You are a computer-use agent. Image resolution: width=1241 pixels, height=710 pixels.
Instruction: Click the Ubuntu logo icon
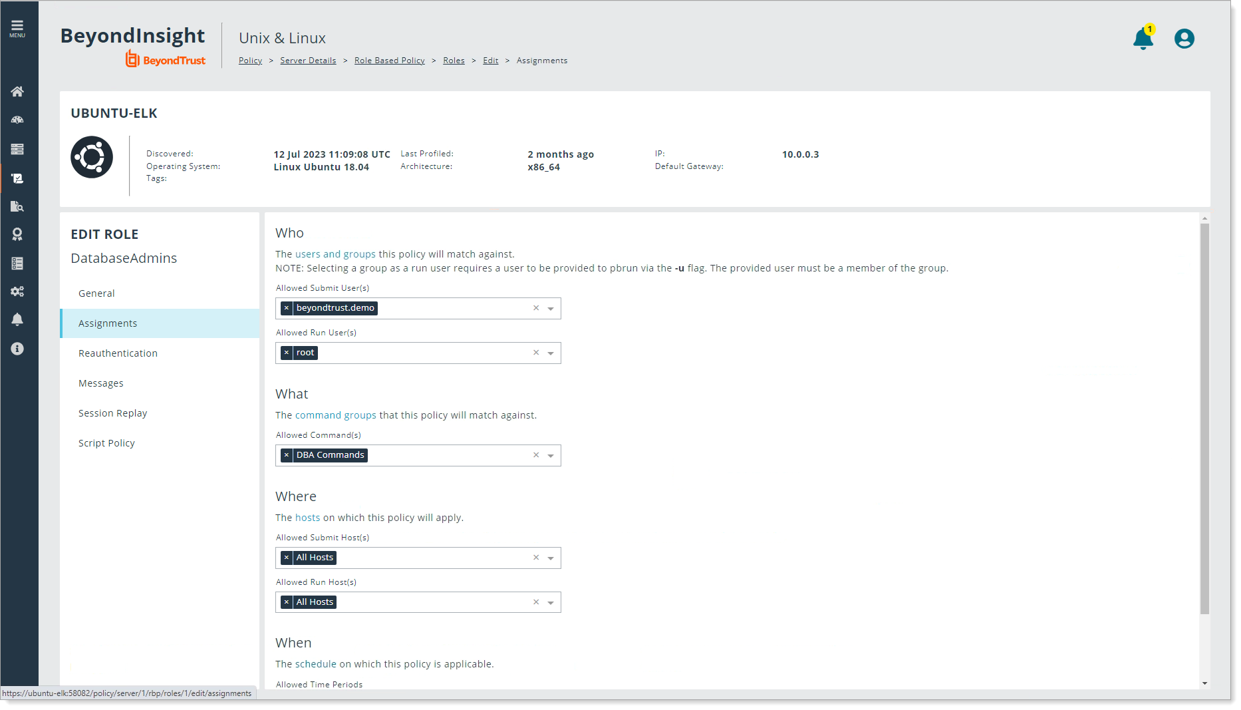click(92, 157)
